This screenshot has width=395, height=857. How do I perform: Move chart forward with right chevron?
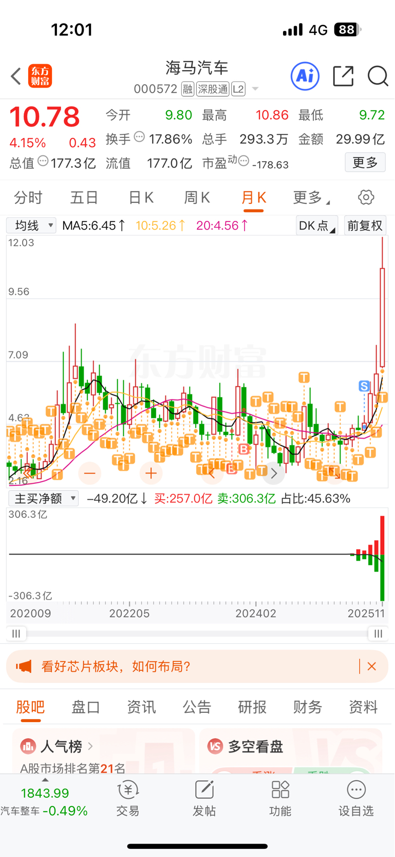click(x=274, y=473)
